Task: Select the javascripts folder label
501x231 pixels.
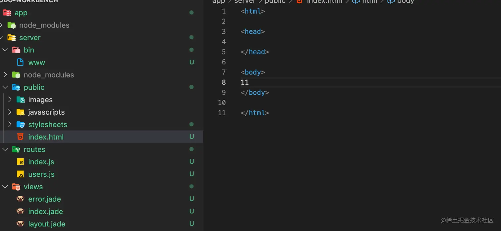Action: [x=46, y=112]
